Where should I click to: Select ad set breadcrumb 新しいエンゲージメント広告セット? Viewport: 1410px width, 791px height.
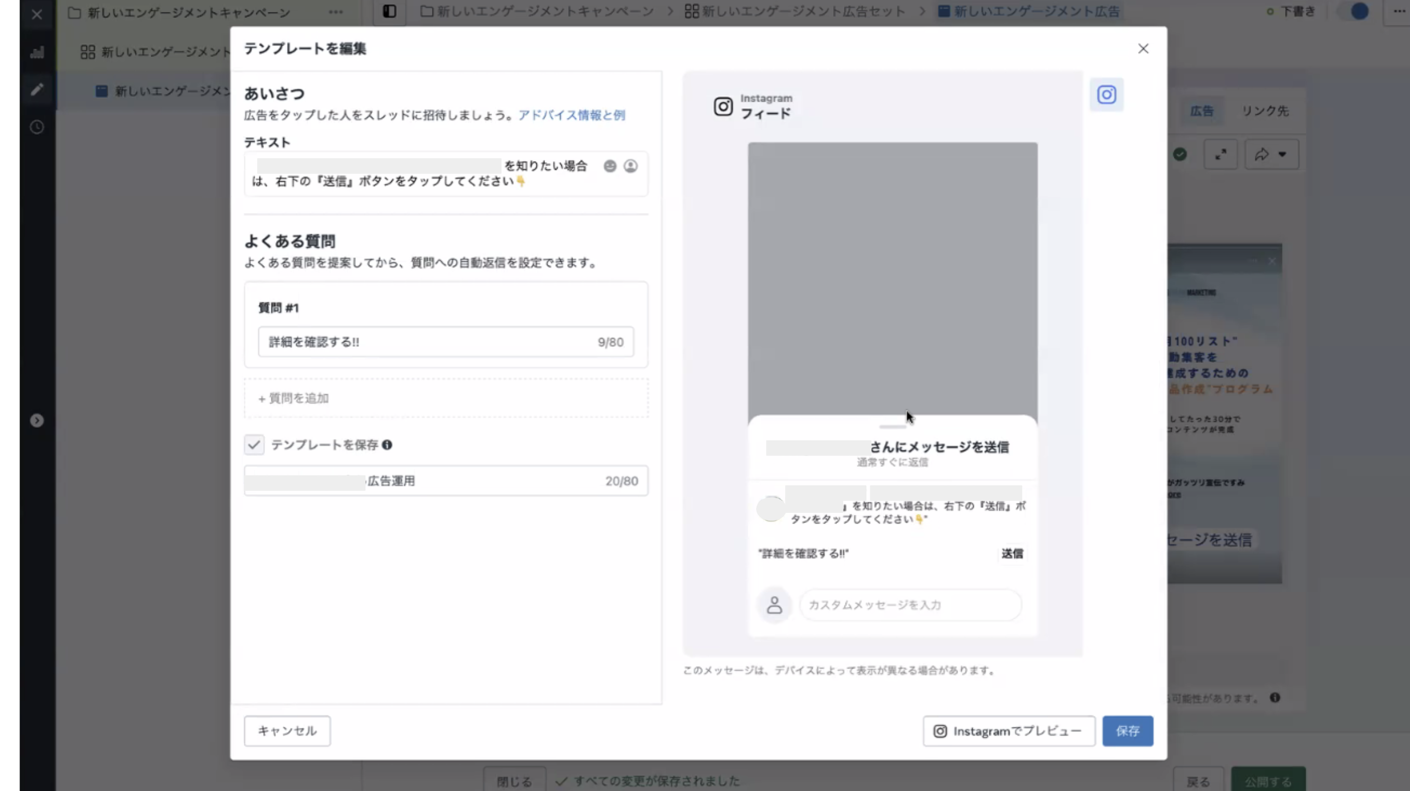coord(795,11)
